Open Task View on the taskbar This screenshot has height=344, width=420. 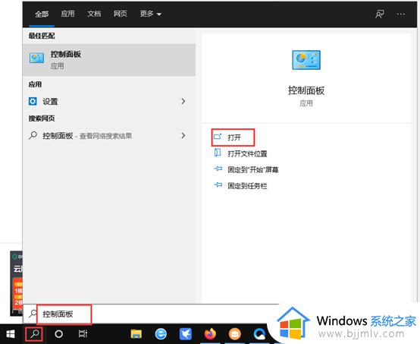pos(83,334)
